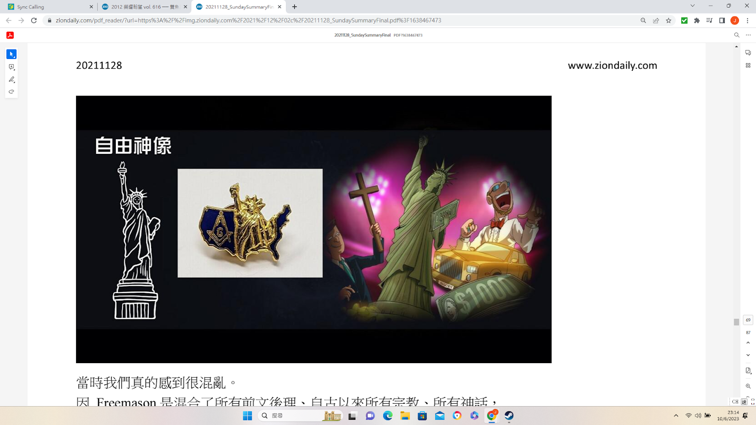Open File Explorer from taskbar
The height and width of the screenshot is (425, 756).
click(405, 416)
